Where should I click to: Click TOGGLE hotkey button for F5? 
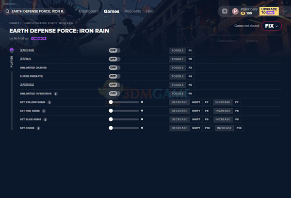click(178, 85)
